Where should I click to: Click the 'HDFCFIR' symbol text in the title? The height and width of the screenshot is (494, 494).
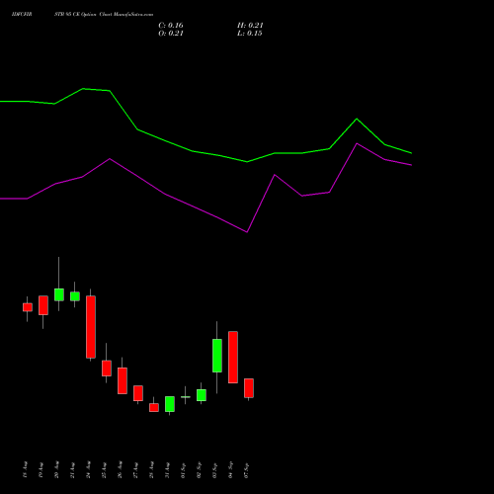(x=22, y=15)
